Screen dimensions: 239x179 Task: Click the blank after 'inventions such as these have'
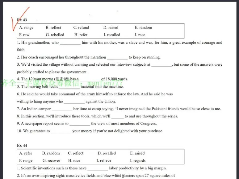coord(98,168)
